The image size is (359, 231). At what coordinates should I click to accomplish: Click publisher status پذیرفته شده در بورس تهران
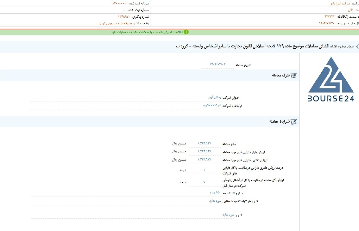coord(115,23)
